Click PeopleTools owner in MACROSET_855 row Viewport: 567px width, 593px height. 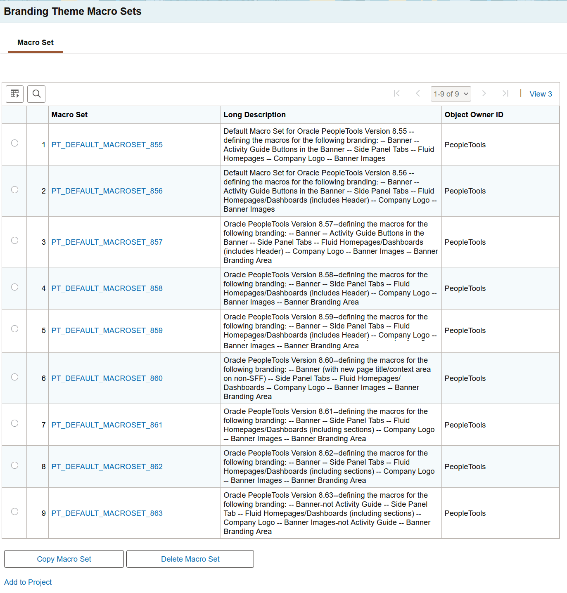tap(465, 145)
